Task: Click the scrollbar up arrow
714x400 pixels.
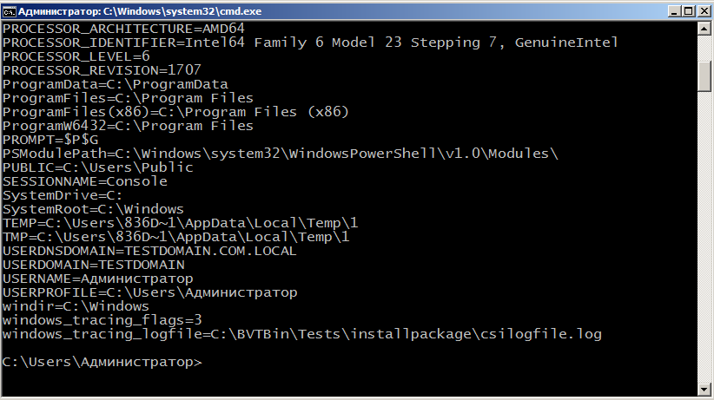Action: pyautogui.click(x=704, y=29)
